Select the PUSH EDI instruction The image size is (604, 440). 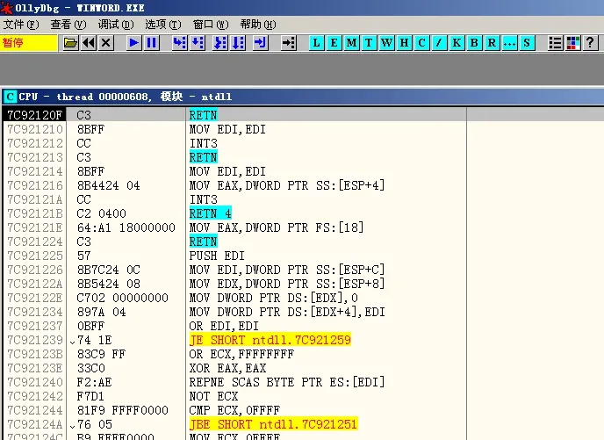(x=217, y=256)
